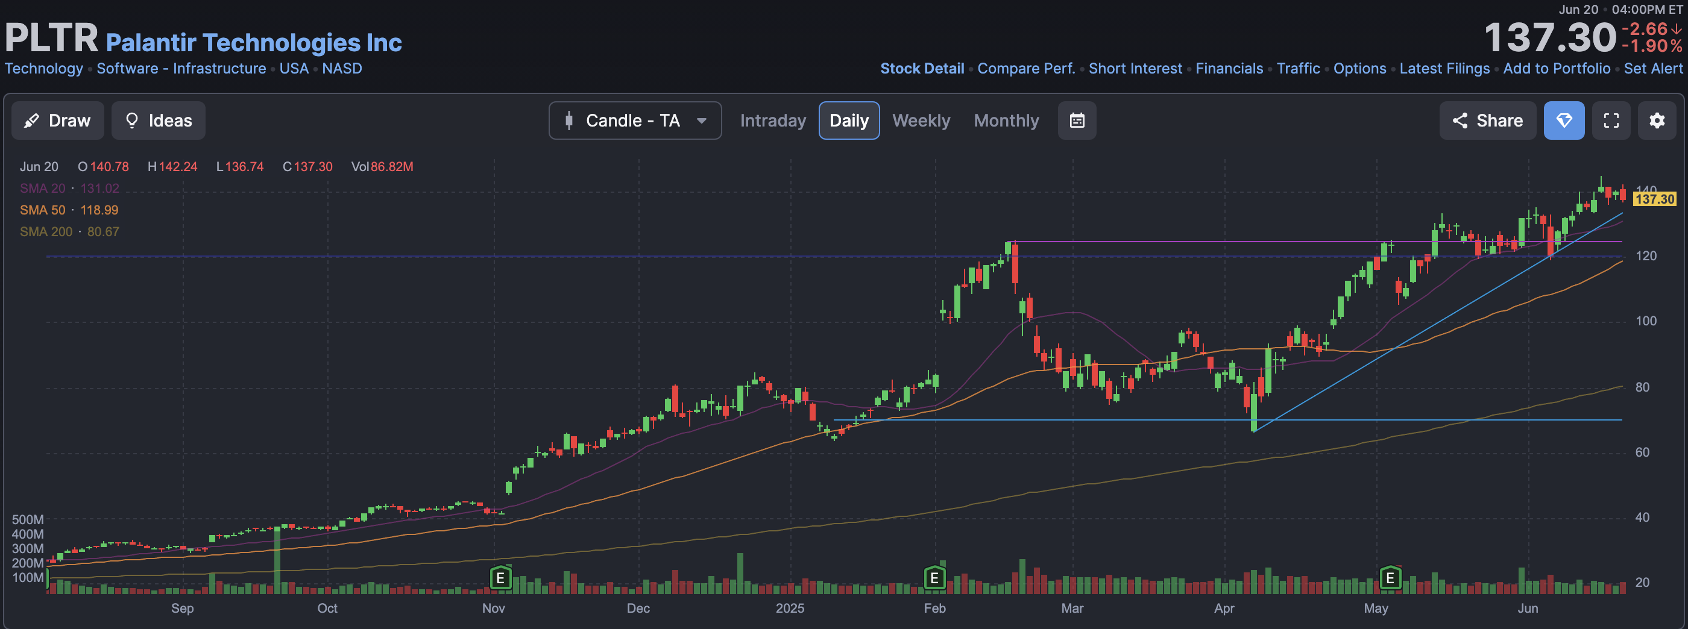Image resolution: width=1688 pixels, height=629 pixels.
Task: Open the USA country link
Action: [x=294, y=69]
